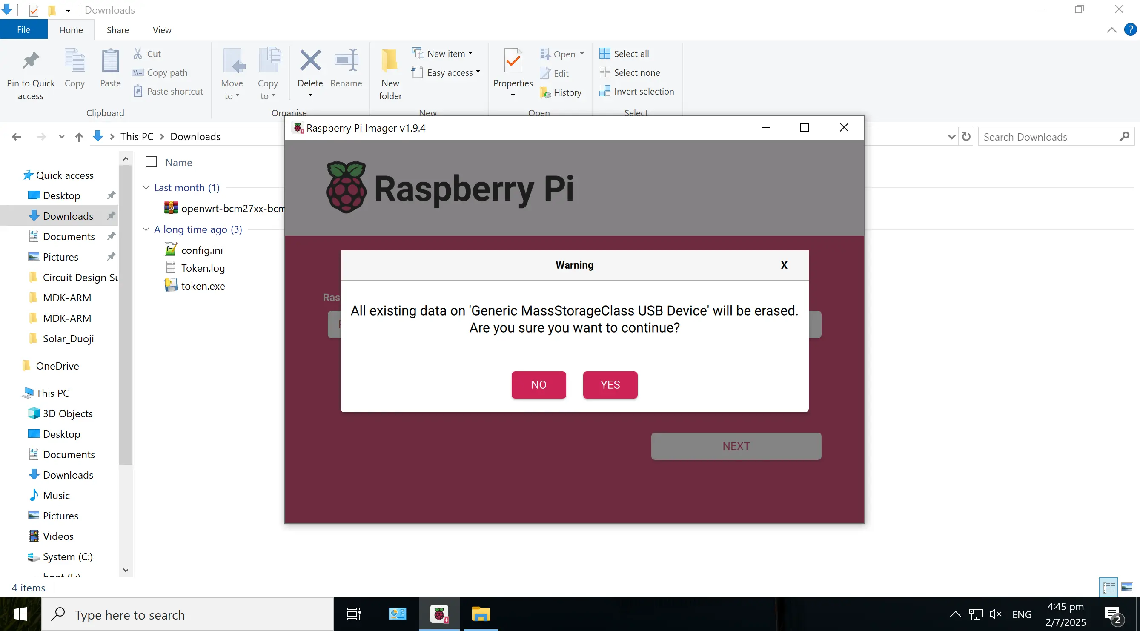Open the Windows Start button
This screenshot has height=631, width=1140.
click(20, 614)
